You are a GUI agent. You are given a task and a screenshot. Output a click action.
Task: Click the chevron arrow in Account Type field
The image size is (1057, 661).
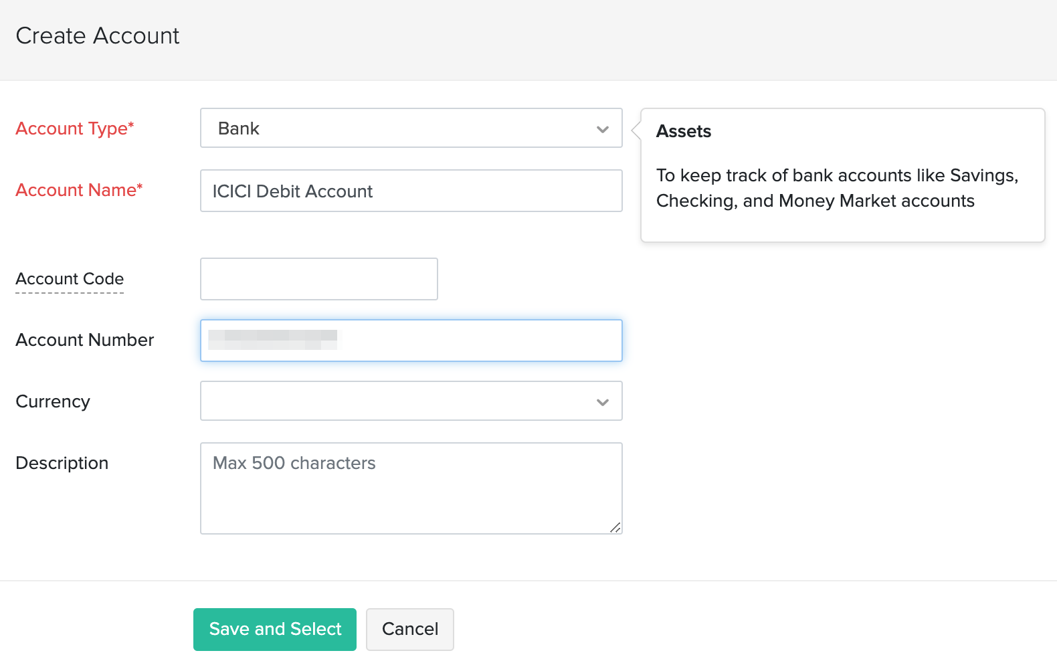click(603, 129)
